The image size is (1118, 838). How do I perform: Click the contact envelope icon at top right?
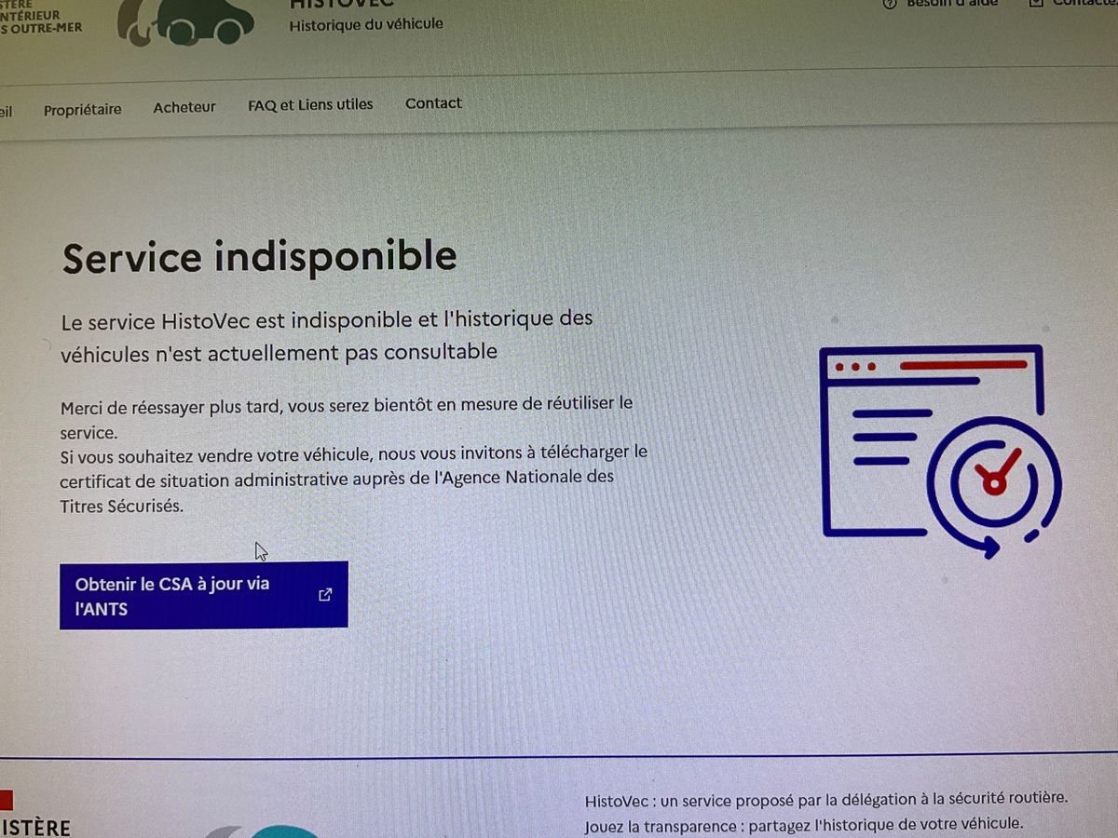pos(1036,3)
